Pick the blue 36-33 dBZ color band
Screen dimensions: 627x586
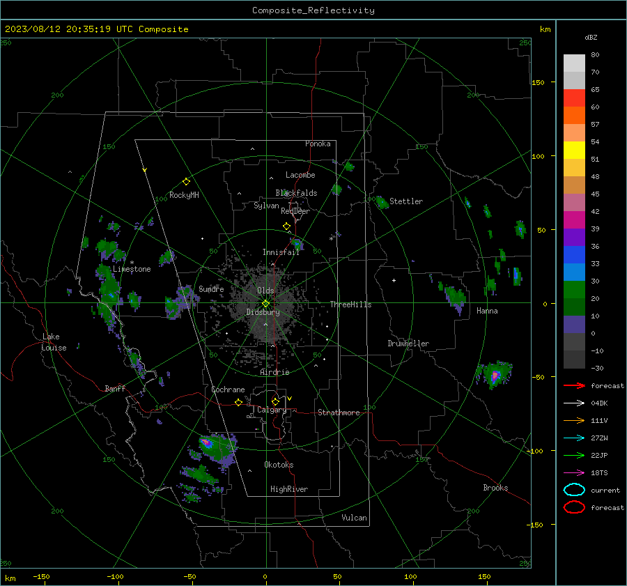click(x=574, y=255)
